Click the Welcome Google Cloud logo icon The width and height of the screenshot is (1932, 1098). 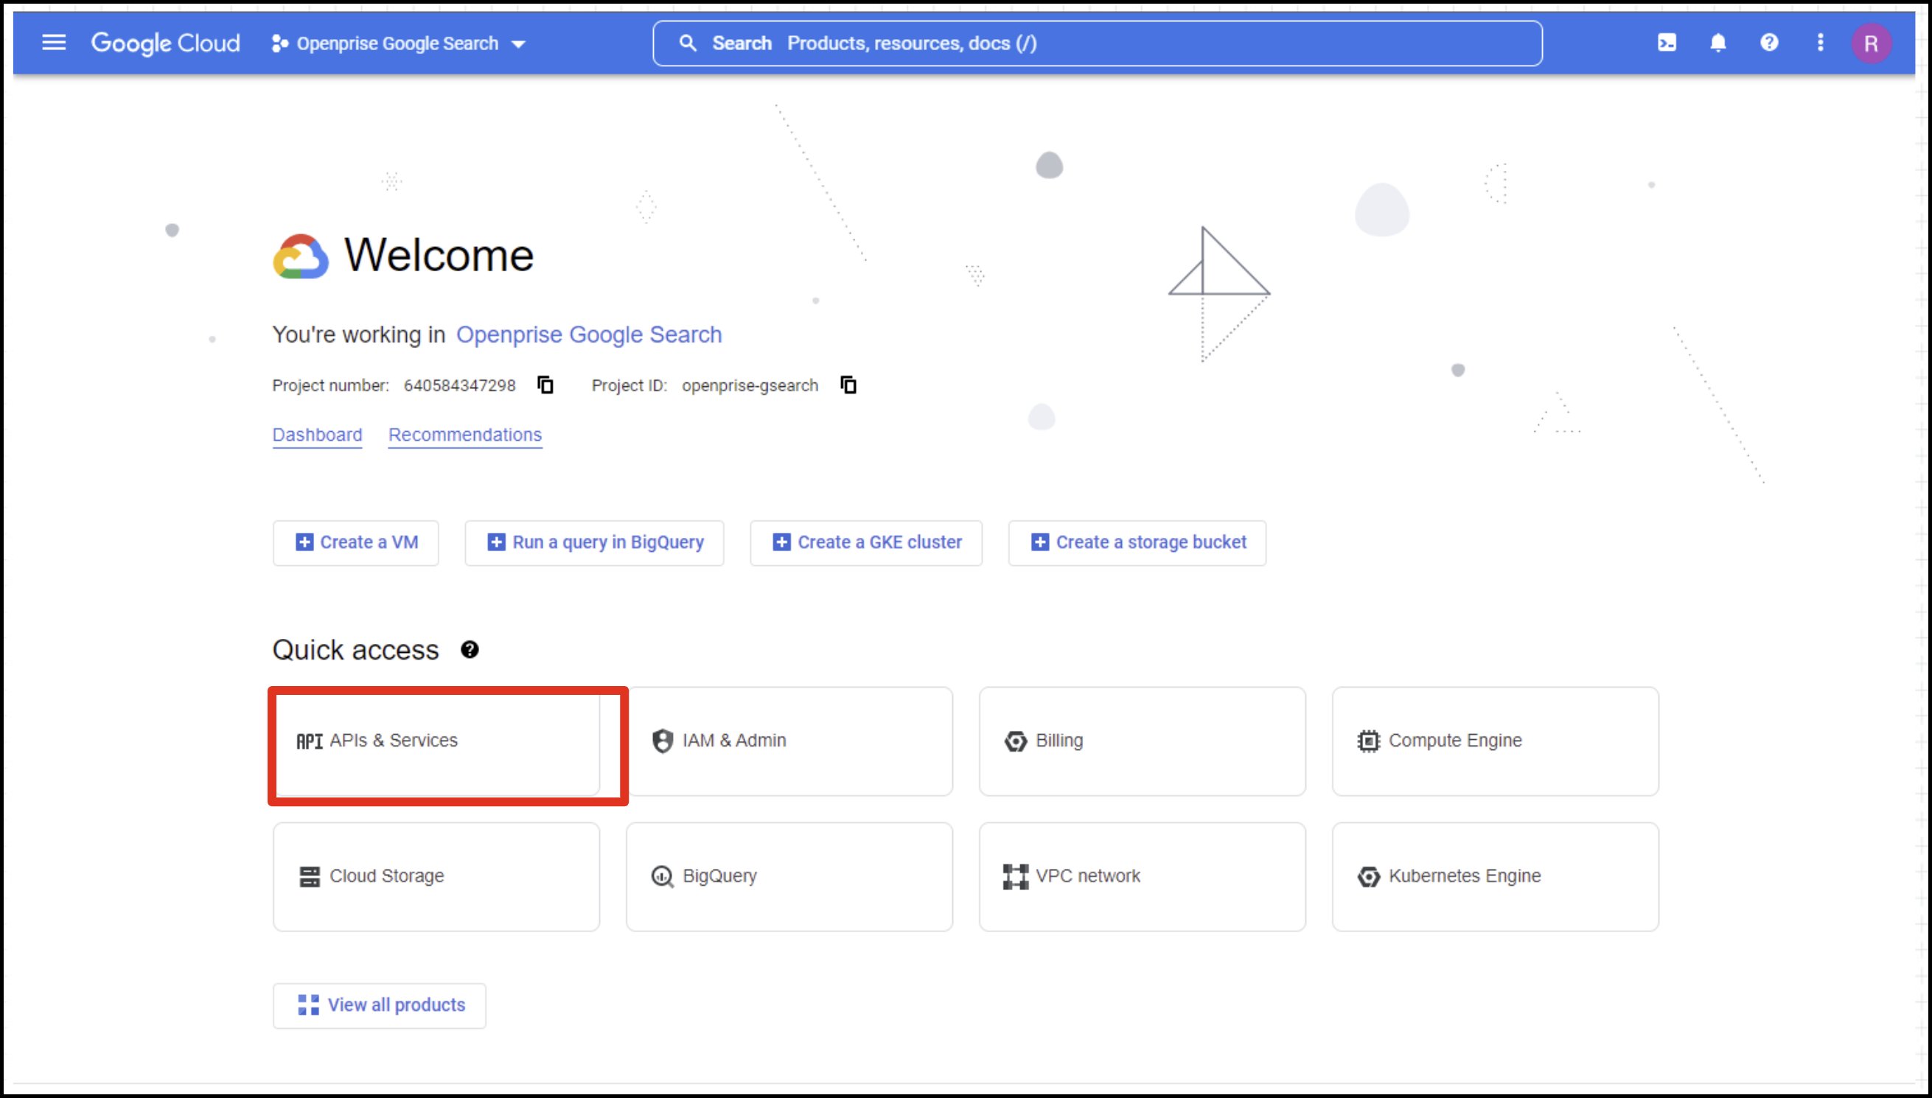[x=300, y=256]
